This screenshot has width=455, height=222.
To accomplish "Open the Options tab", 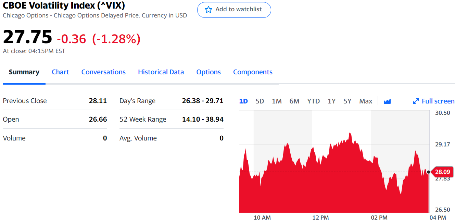I will [208, 72].
